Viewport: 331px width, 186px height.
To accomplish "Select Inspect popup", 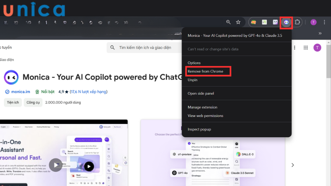I will [236, 129].
